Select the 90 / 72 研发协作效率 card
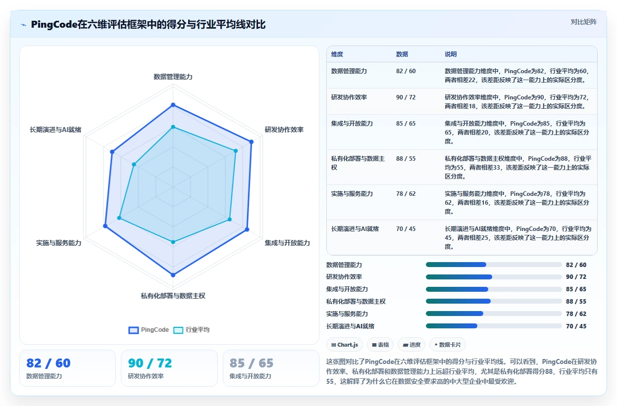Viewport: 617px width, 406px height. (x=169, y=368)
